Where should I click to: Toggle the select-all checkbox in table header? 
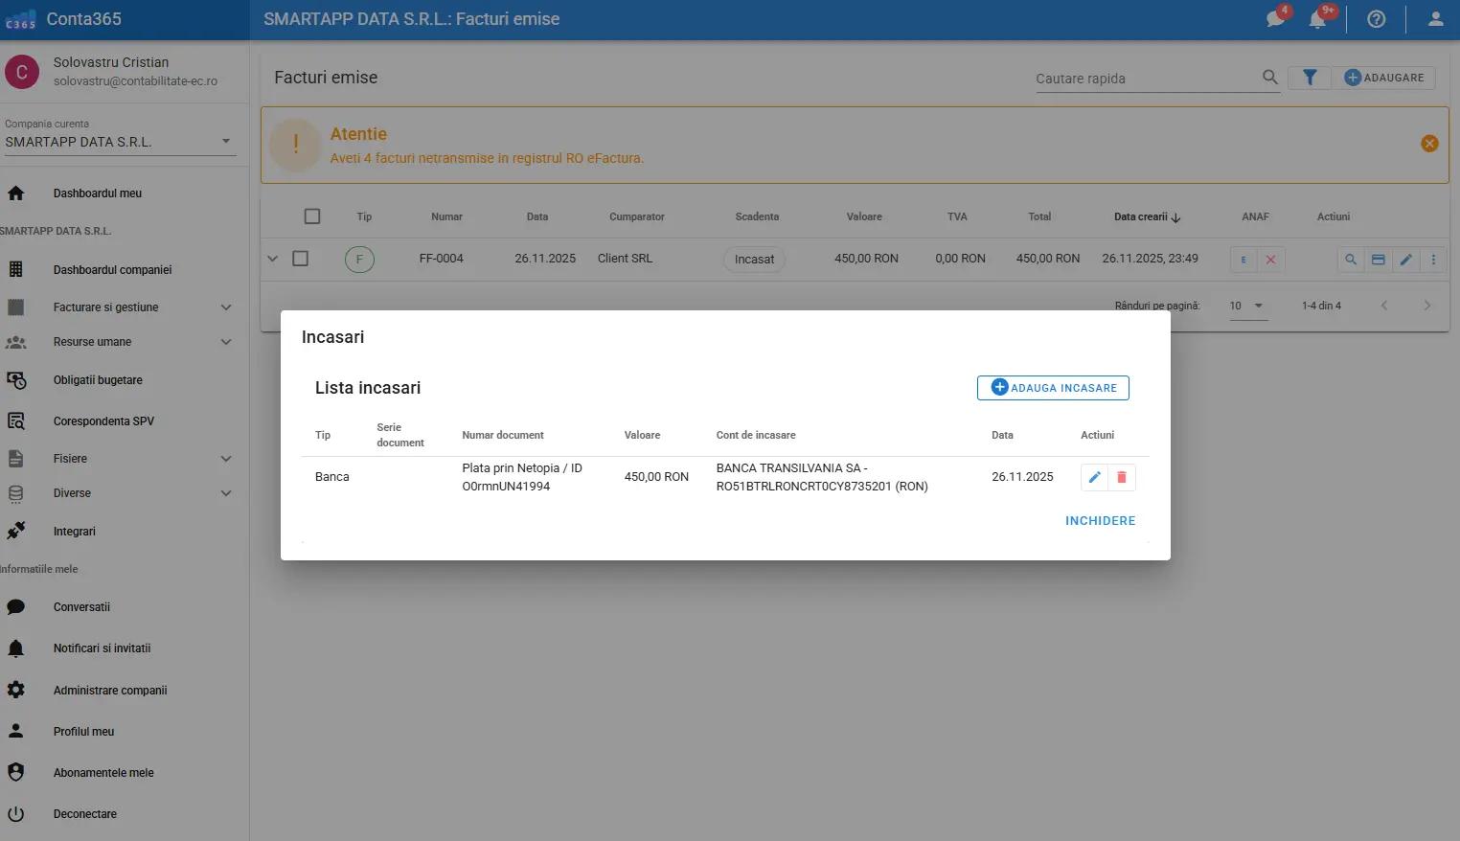coord(312,216)
